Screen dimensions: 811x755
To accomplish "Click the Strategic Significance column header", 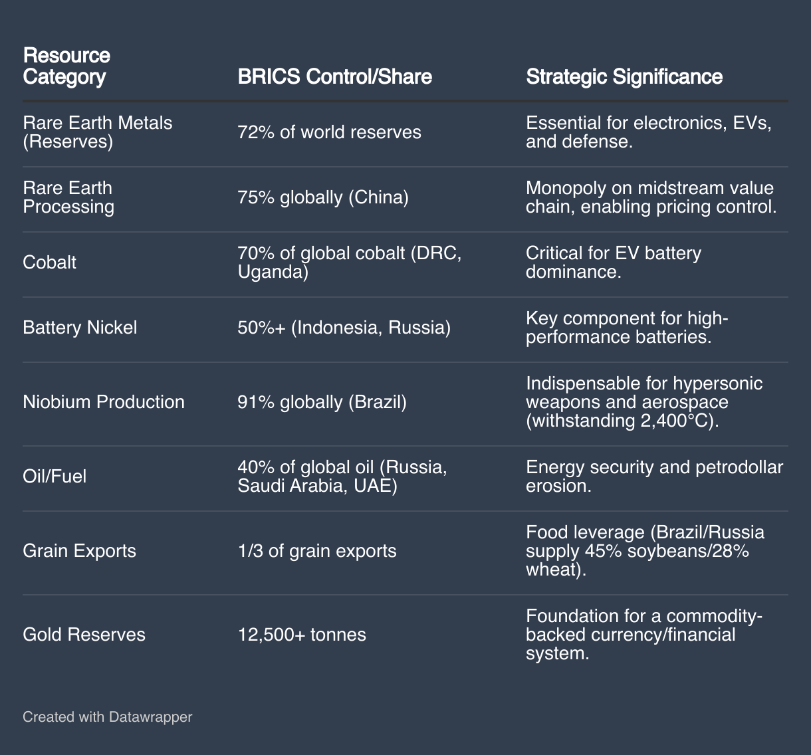I will [x=624, y=76].
